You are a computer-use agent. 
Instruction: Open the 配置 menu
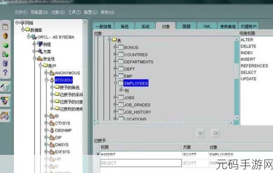91,12
